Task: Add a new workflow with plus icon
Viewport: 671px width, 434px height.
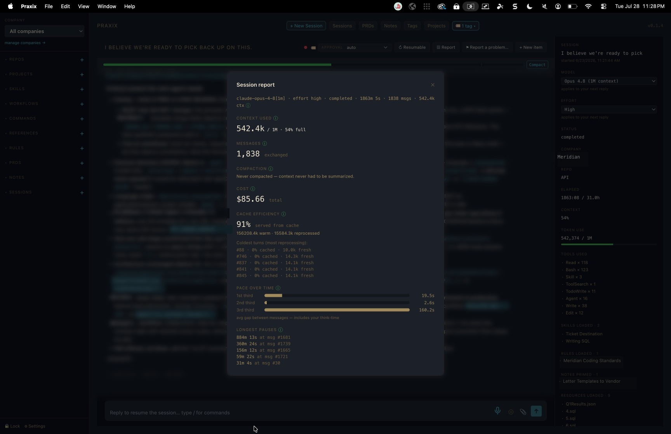Action: tap(82, 104)
